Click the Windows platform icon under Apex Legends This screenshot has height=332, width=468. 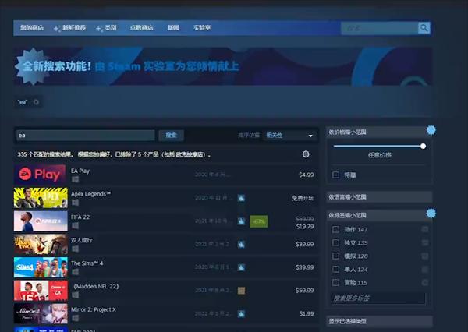[75, 203]
